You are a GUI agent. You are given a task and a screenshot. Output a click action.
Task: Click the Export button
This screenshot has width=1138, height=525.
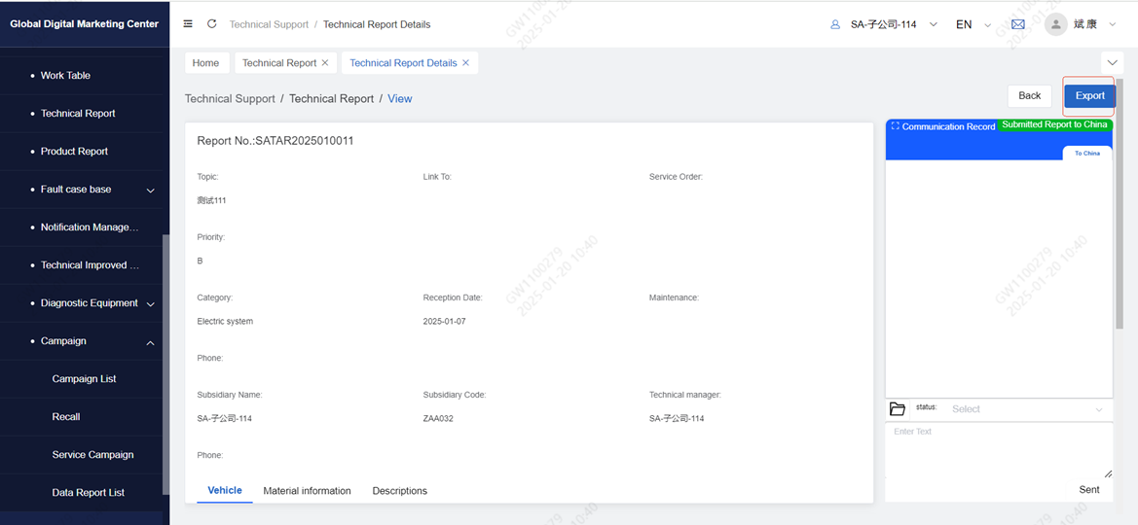(1089, 95)
